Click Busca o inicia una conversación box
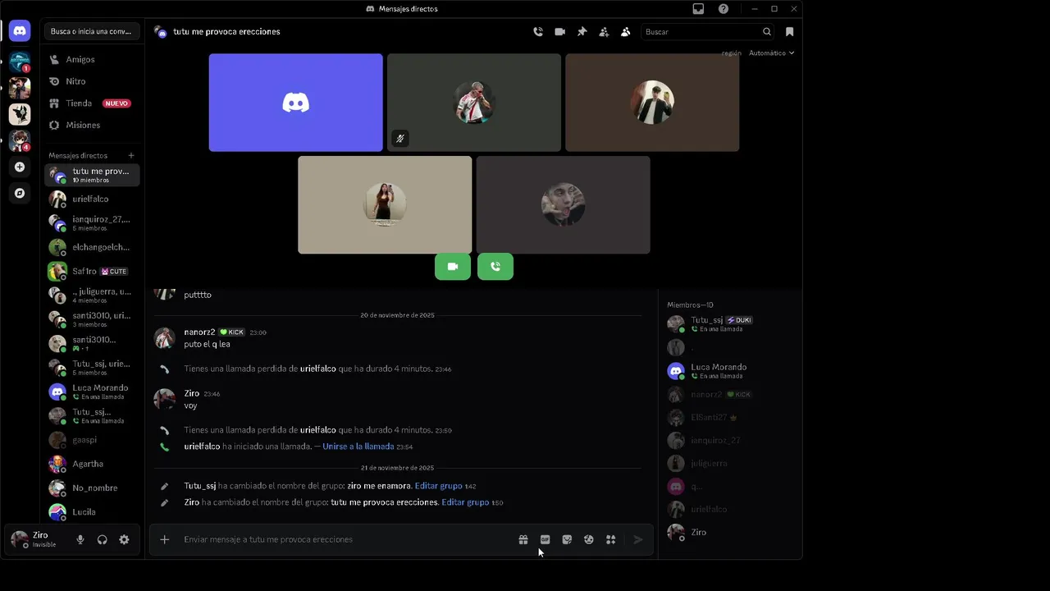 click(91, 31)
